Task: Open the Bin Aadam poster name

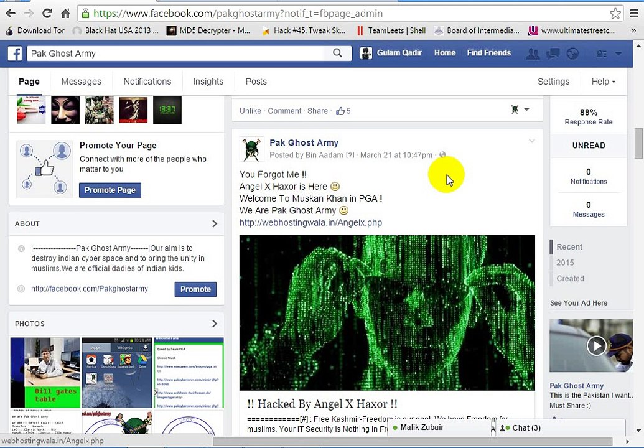Action: click(x=324, y=155)
